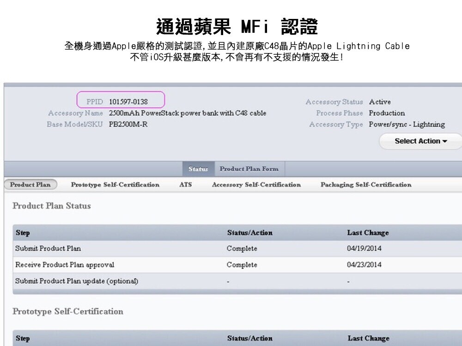Click the Submit Product Plan row label
462x346 pixels.
coord(48,248)
